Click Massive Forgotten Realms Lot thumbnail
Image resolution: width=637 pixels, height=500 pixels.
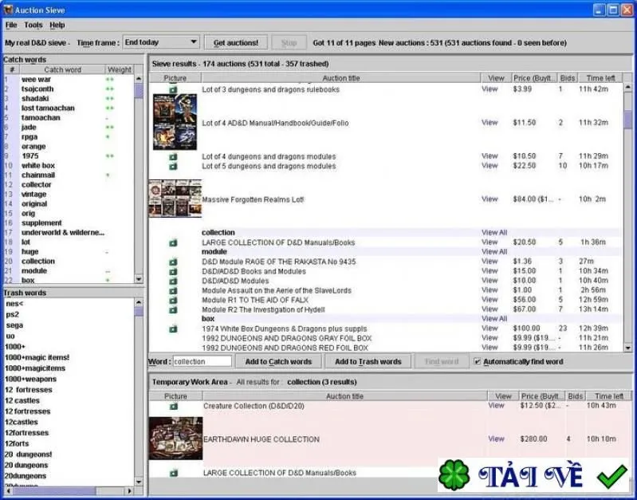coord(175,199)
